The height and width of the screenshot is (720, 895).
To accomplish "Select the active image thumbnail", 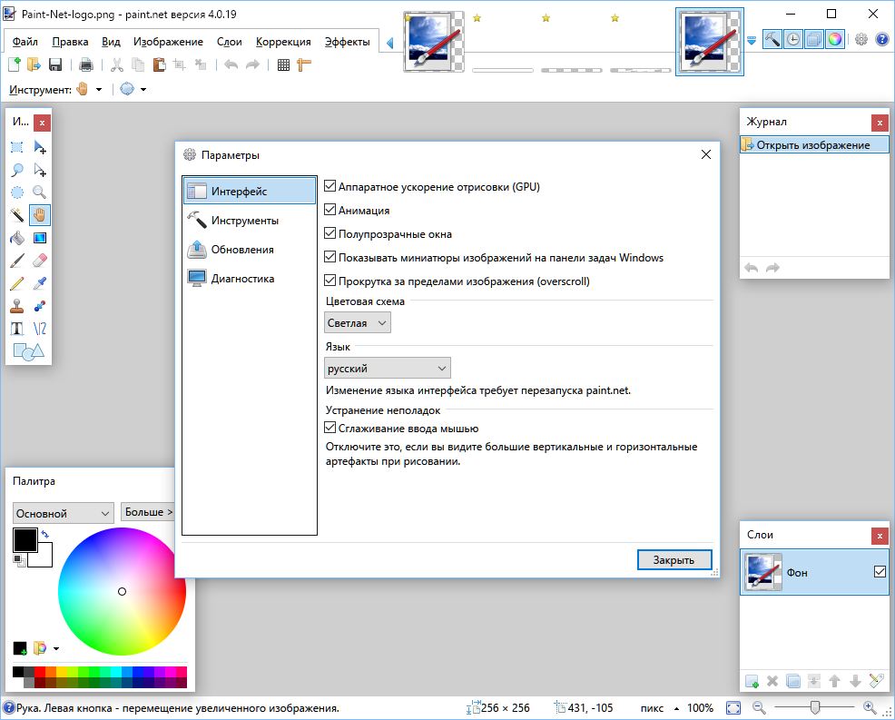I will click(x=710, y=42).
